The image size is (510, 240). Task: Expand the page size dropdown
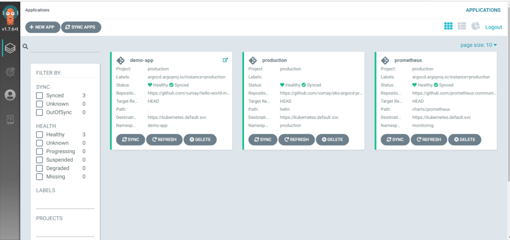coord(479,45)
